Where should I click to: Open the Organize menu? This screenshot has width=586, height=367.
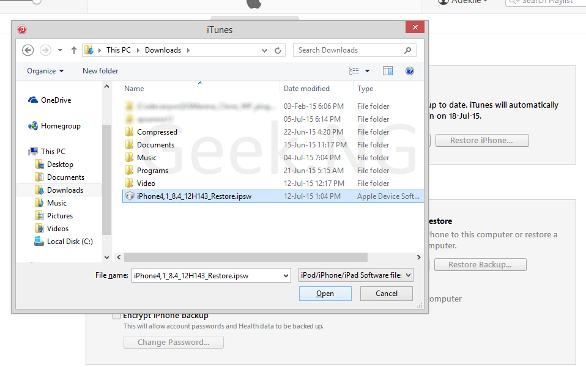pos(45,71)
